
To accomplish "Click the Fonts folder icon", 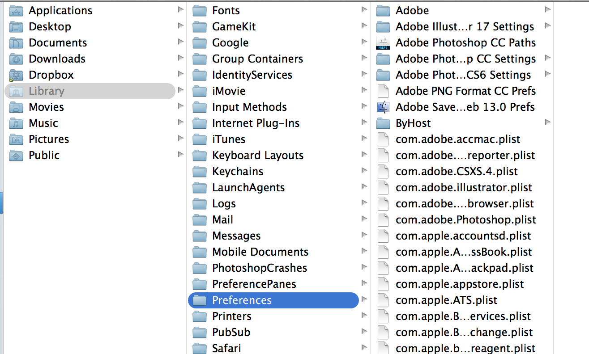I will [200, 11].
